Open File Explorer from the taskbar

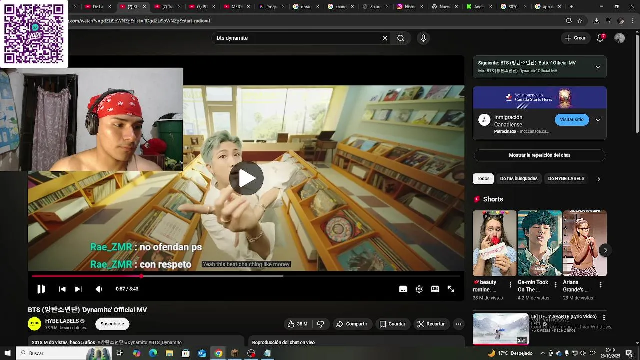click(169, 353)
